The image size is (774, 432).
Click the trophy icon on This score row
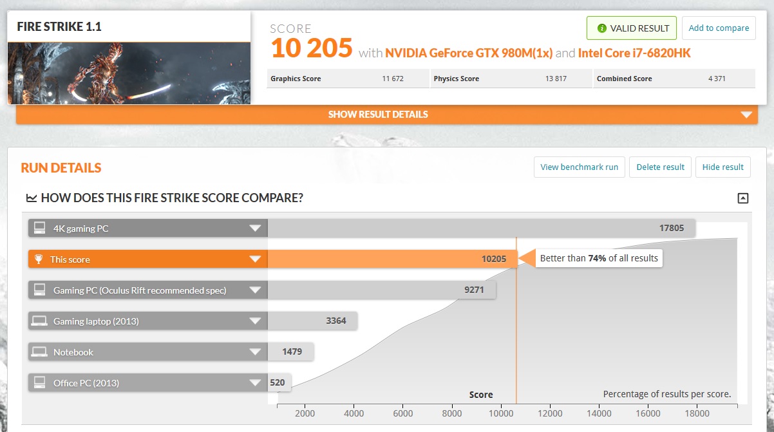point(39,259)
